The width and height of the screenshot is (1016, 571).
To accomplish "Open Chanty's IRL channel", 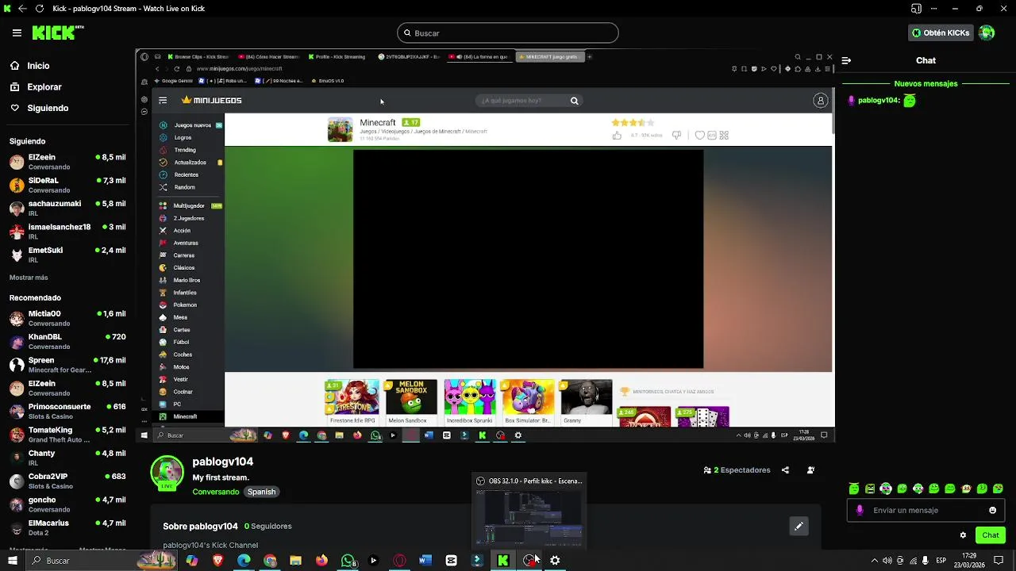I will click(67, 458).
